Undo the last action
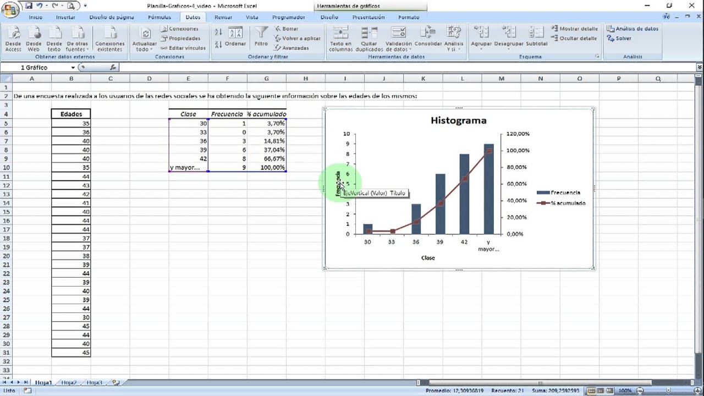704x396 pixels. pyautogui.click(x=40, y=6)
